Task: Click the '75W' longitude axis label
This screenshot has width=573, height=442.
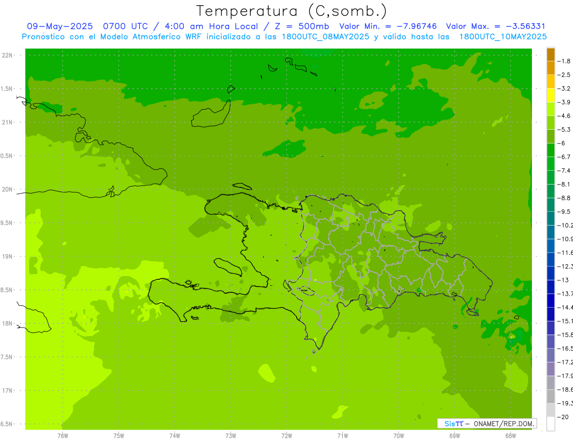Action: tap(119, 436)
